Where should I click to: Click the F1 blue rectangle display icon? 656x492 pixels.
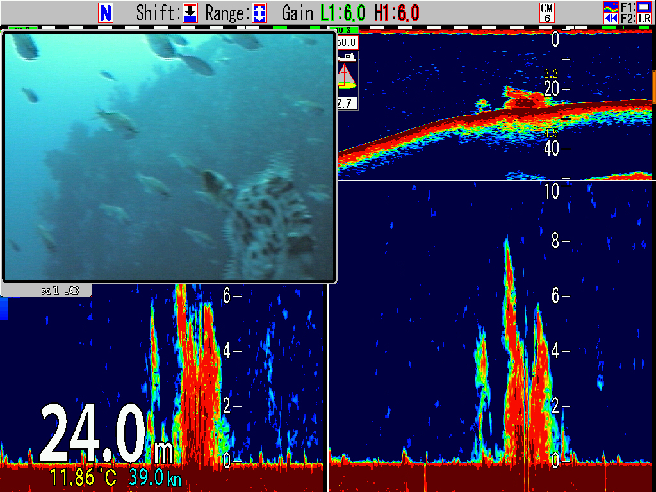click(644, 7)
